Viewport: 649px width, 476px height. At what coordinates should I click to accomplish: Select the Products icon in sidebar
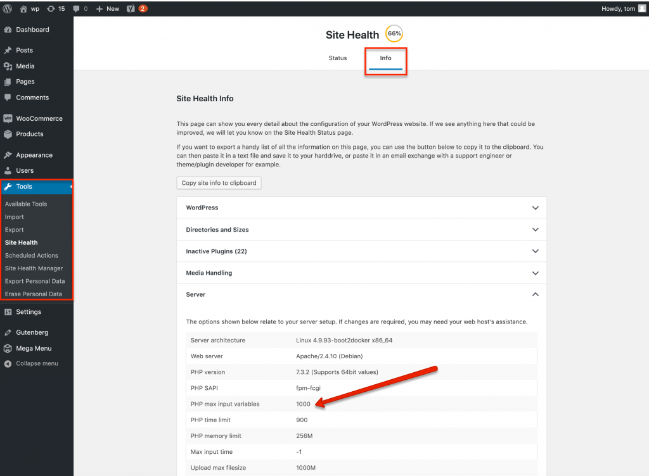coord(9,134)
